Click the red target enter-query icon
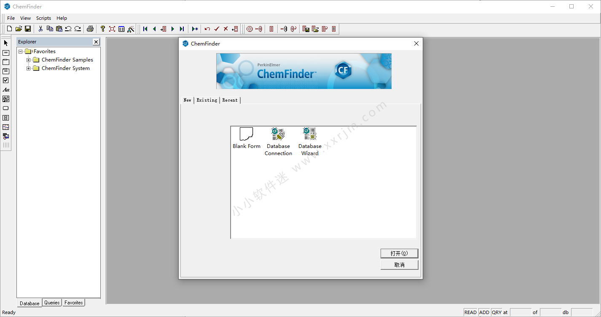 pyautogui.click(x=250, y=29)
